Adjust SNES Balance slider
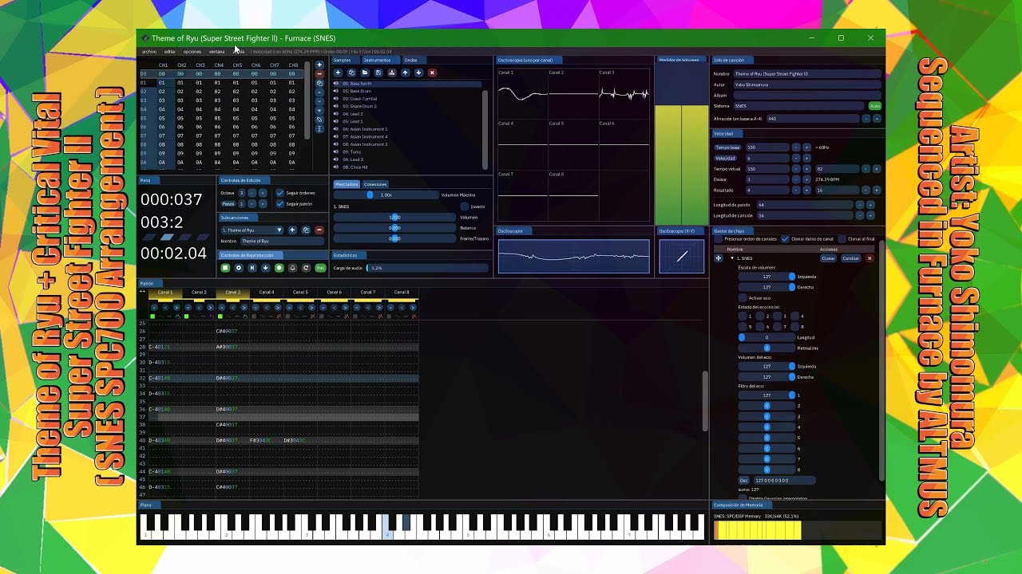 point(394,228)
